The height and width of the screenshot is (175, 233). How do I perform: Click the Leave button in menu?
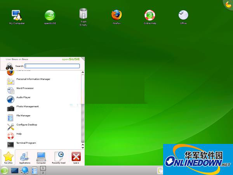pos(77,157)
